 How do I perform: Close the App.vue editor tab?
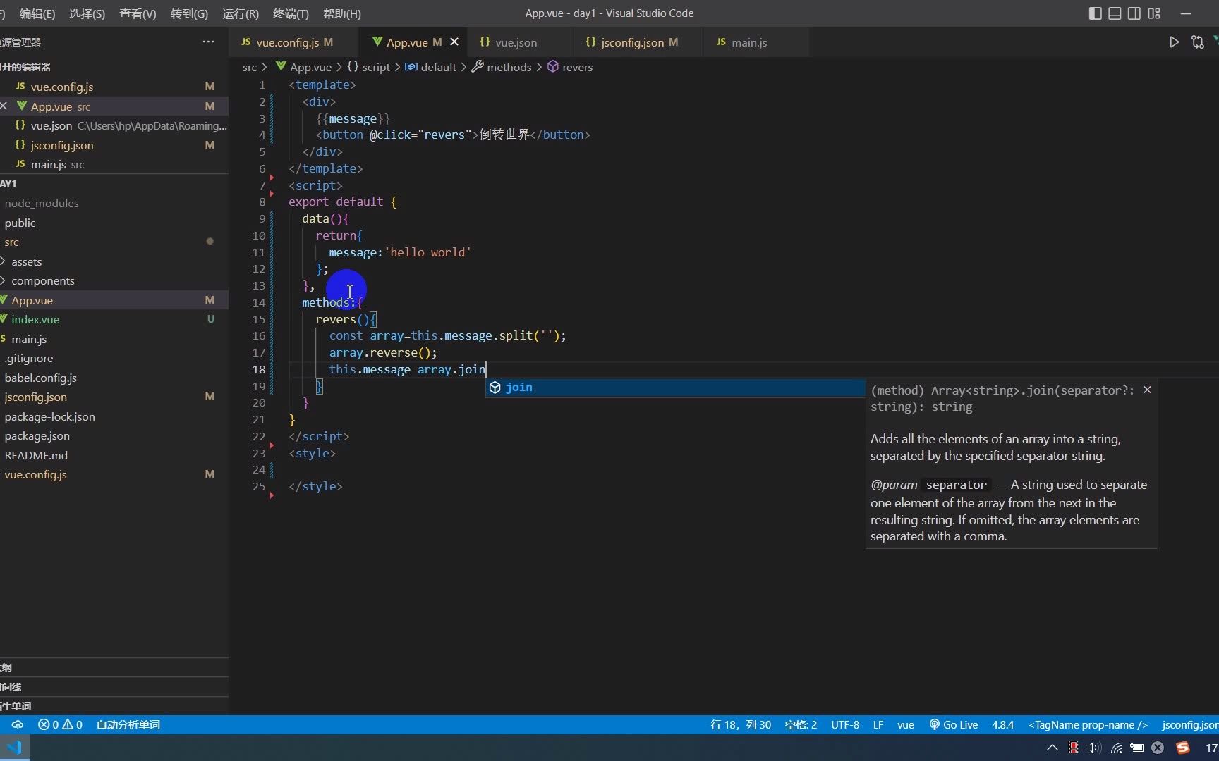pos(454,42)
